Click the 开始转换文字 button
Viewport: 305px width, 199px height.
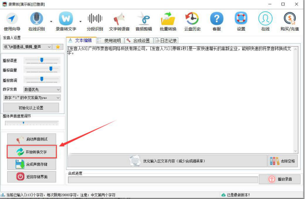[x=32, y=152]
